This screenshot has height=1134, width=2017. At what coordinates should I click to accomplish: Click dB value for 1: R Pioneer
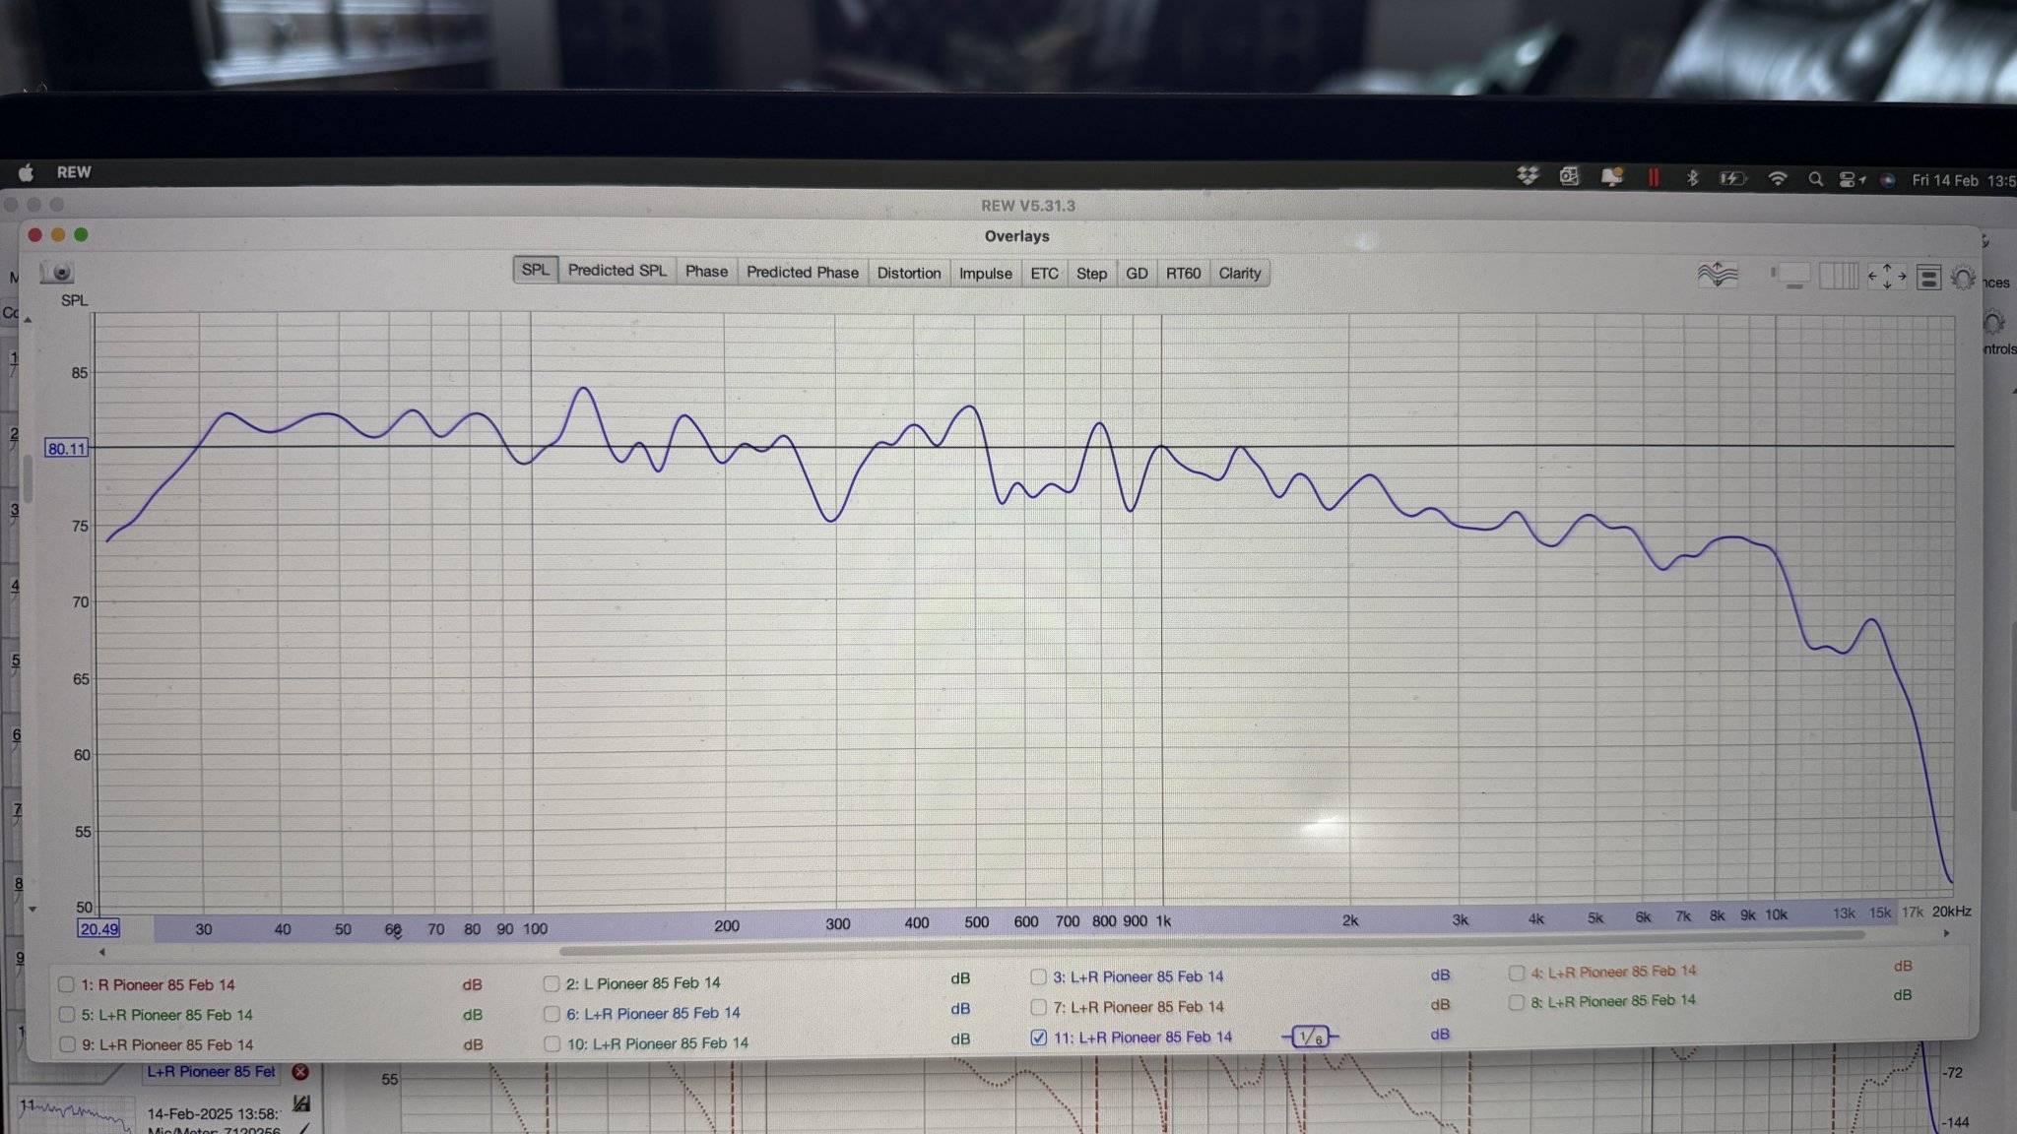473,984
